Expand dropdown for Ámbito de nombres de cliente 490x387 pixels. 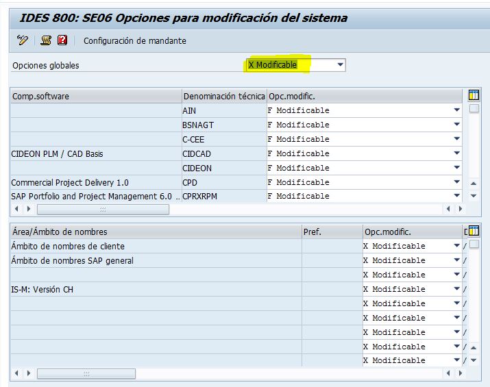[456, 246]
